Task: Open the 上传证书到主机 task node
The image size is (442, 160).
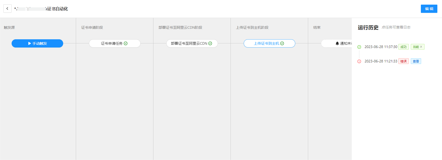Action: (x=266, y=43)
